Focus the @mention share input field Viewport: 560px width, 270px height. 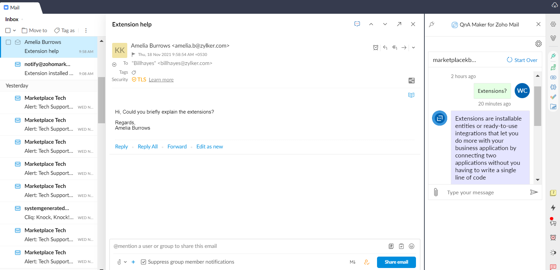248,246
